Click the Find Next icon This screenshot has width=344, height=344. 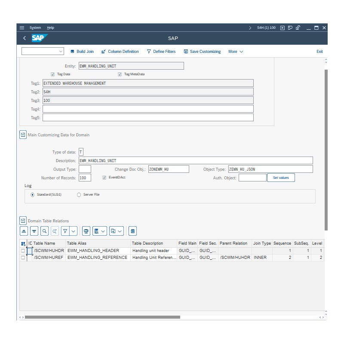click(55, 231)
